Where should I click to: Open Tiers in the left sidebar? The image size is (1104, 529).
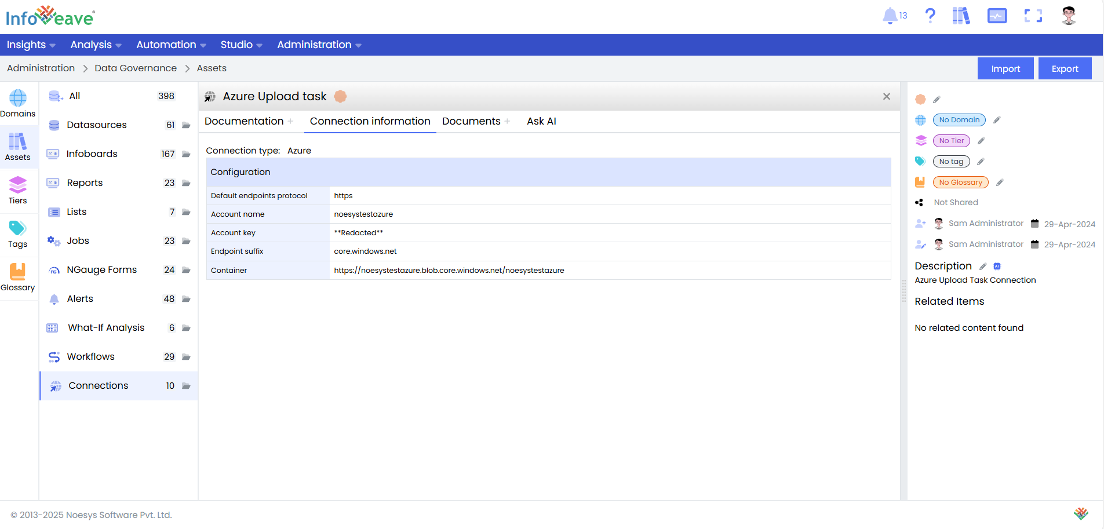[18, 191]
